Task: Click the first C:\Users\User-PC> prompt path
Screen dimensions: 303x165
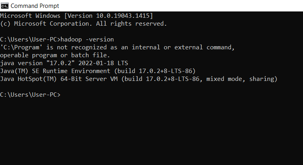Action: pos(30,39)
